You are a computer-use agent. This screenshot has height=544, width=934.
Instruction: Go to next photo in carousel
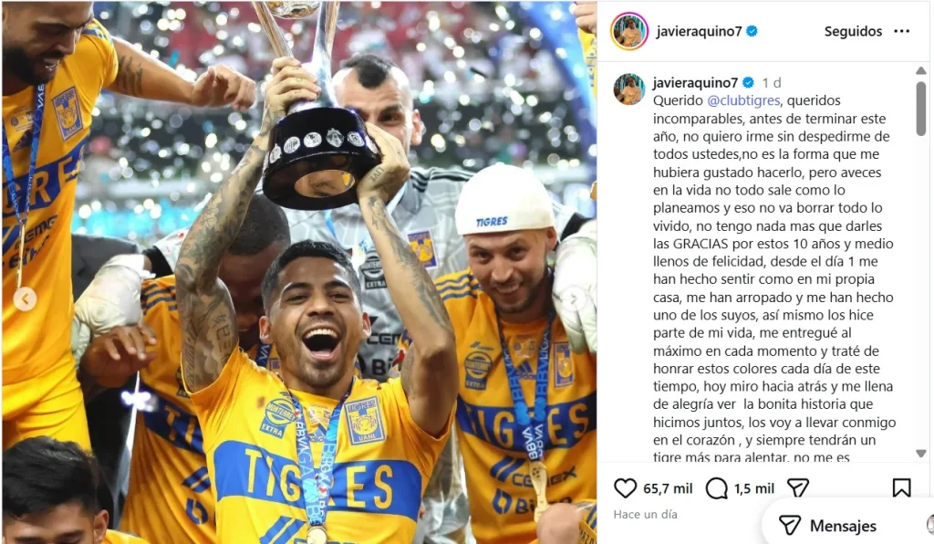pos(575,299)
